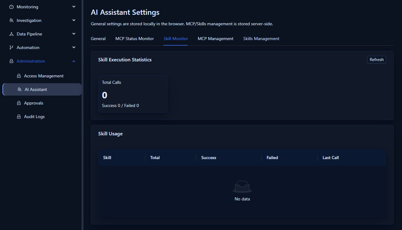Open the MCP Management tab
The width and height of the screenshot is (402, 230).
(216, 39)
